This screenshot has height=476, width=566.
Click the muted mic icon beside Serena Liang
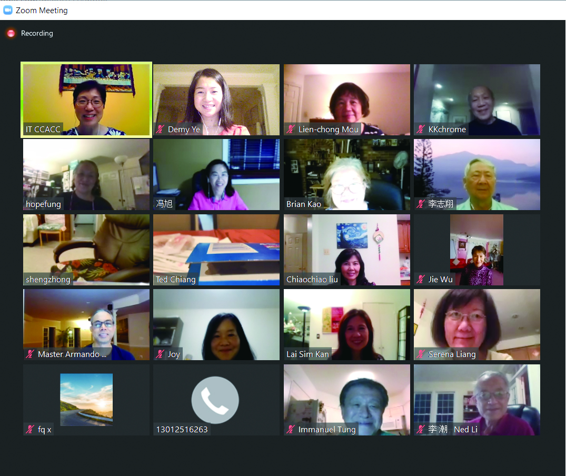(420, 354)
